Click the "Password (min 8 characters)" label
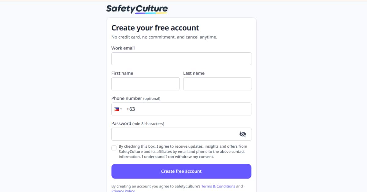 tap(138, 124)
